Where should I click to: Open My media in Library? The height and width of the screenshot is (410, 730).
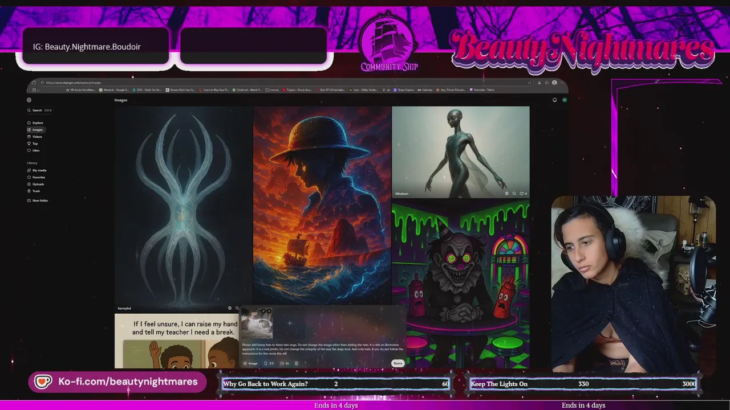[x=37, y=170]
